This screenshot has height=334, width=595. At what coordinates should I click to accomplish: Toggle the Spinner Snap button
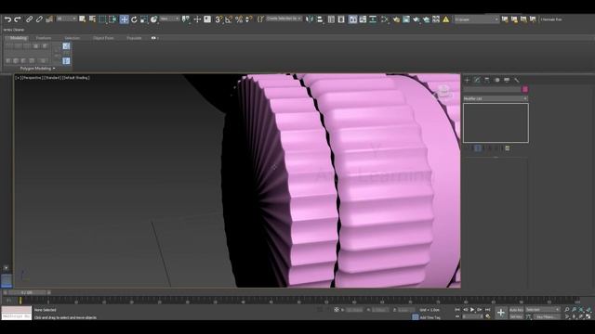pos(249,19)
